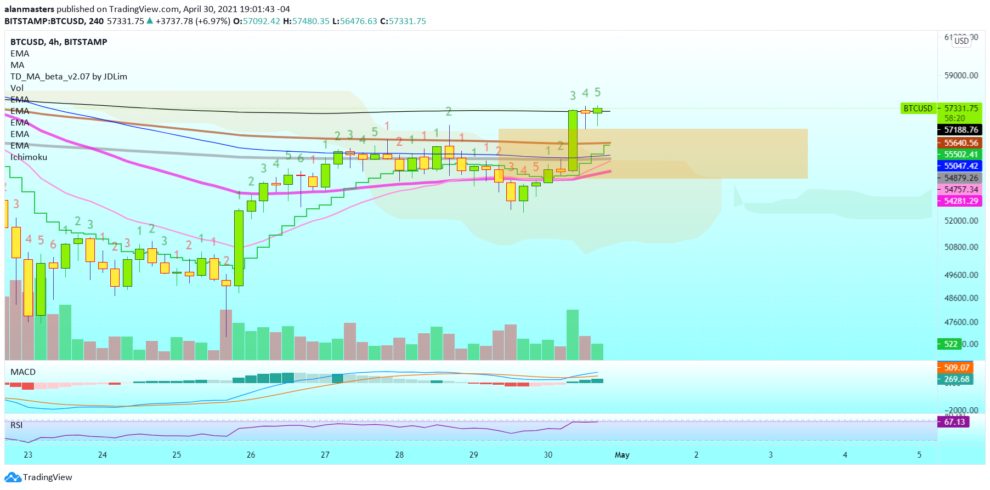Click the tallest green volume bar near April 30
This screenshot has height=490, width=990.
pyautogui.click(x=572, y=334)
